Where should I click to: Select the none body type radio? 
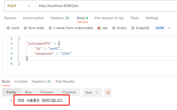click(x=8, y=28)
